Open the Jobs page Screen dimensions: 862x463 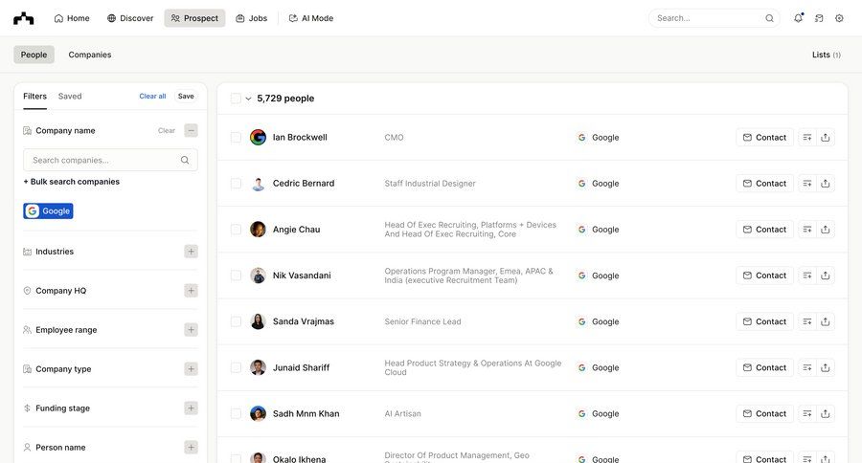click(251, 18)
